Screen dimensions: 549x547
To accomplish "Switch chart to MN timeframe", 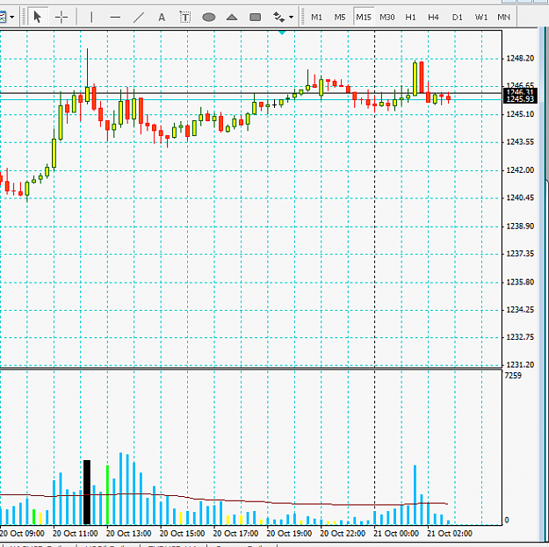I will pyautogui.click(x=503, y=18).
